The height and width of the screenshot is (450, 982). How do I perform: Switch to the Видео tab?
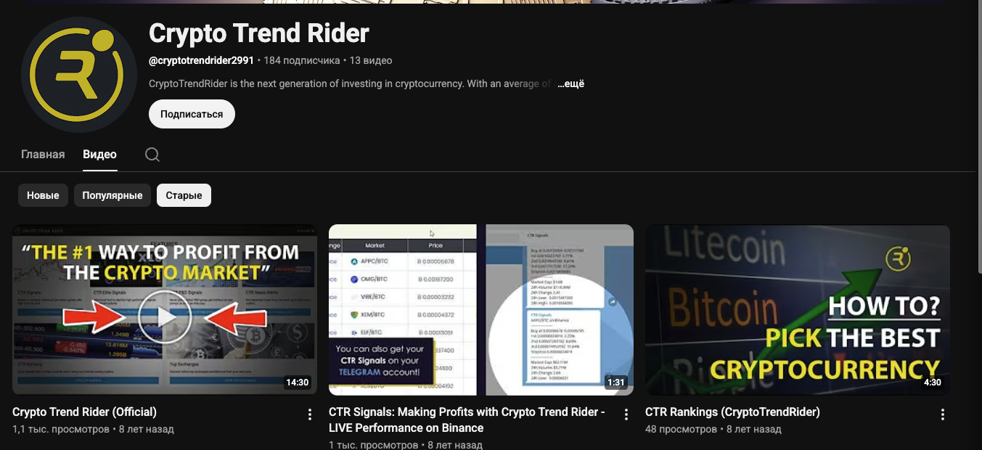pyautogui.click(x=100, y=155)
